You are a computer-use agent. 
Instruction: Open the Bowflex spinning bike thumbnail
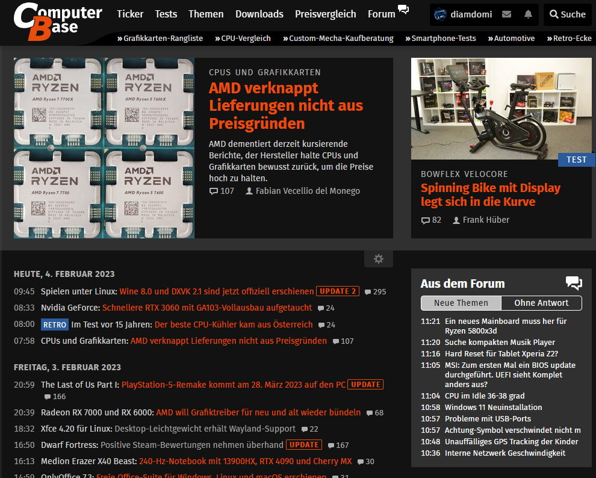click(501, 109)
